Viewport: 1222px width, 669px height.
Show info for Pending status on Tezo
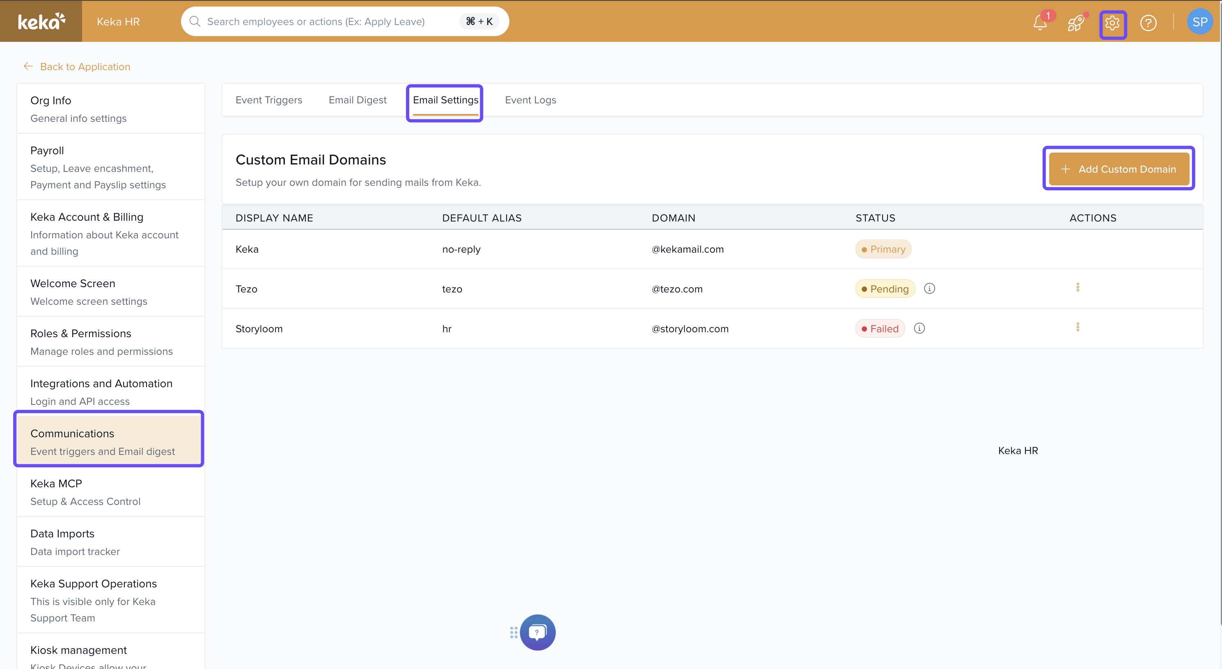coord(930,288)
